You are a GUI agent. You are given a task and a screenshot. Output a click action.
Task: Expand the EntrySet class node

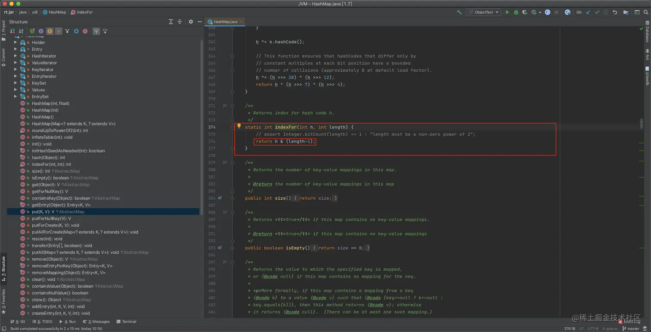15,97
